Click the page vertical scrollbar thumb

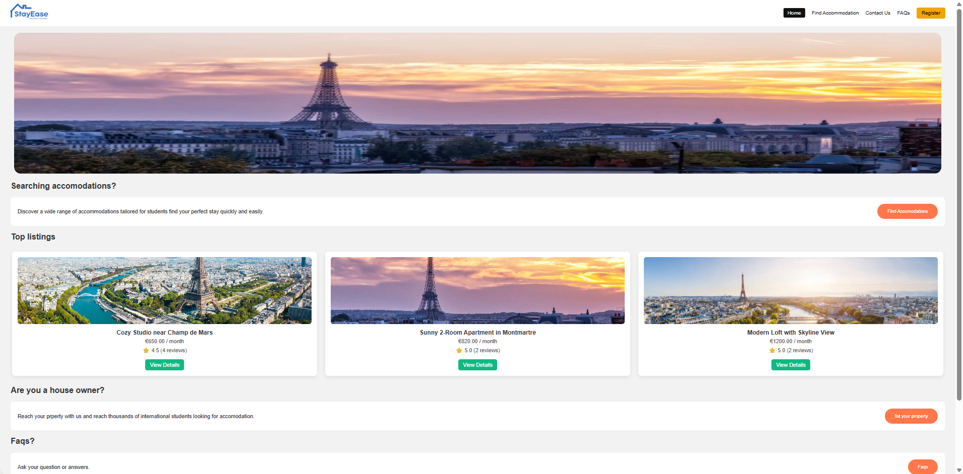[959, 204]
